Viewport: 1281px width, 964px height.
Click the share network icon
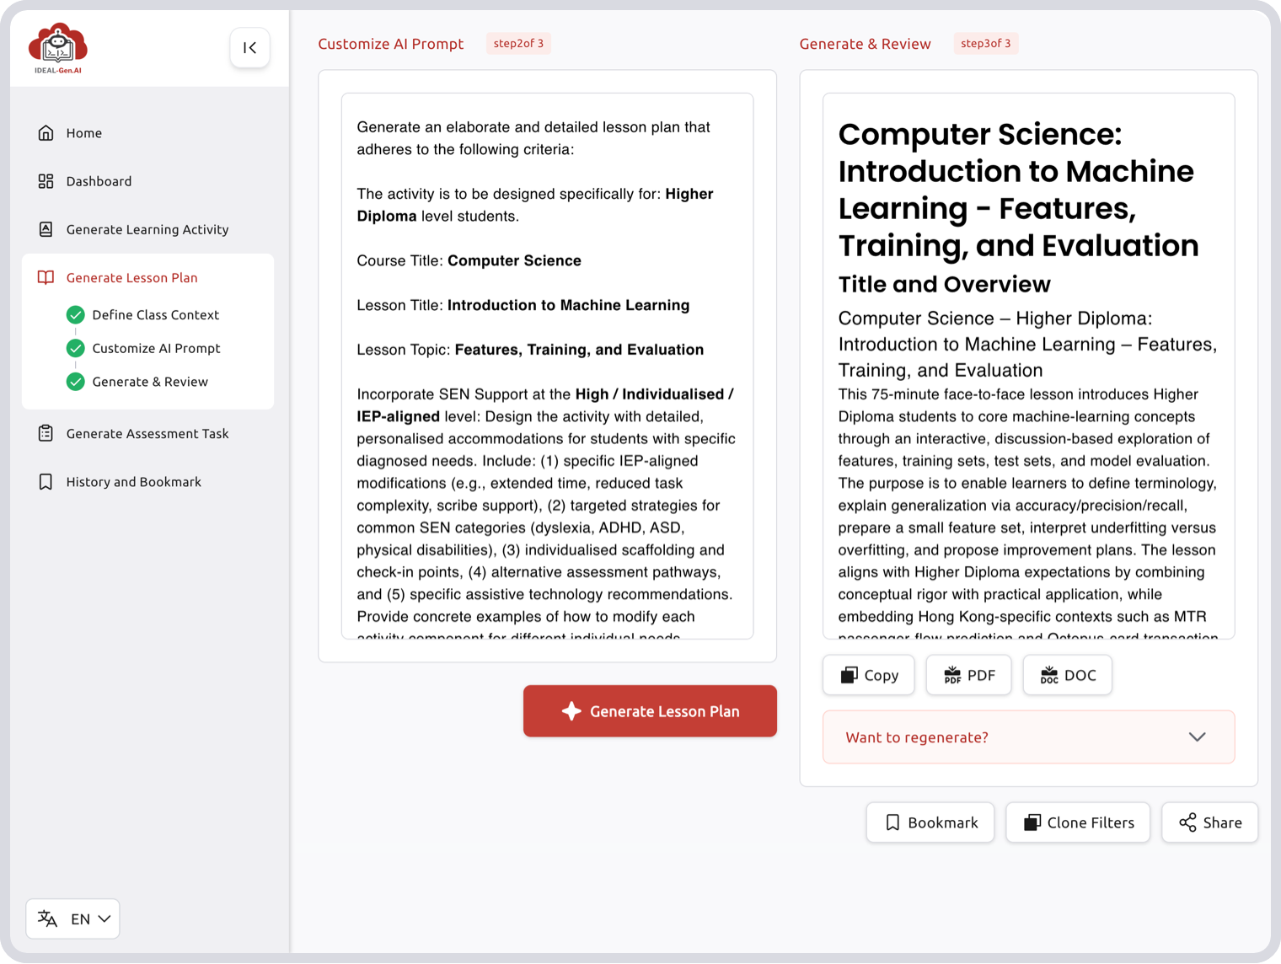point(1187,822)
